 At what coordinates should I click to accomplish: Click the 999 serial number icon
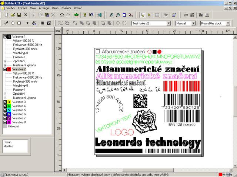click(186, 15)
